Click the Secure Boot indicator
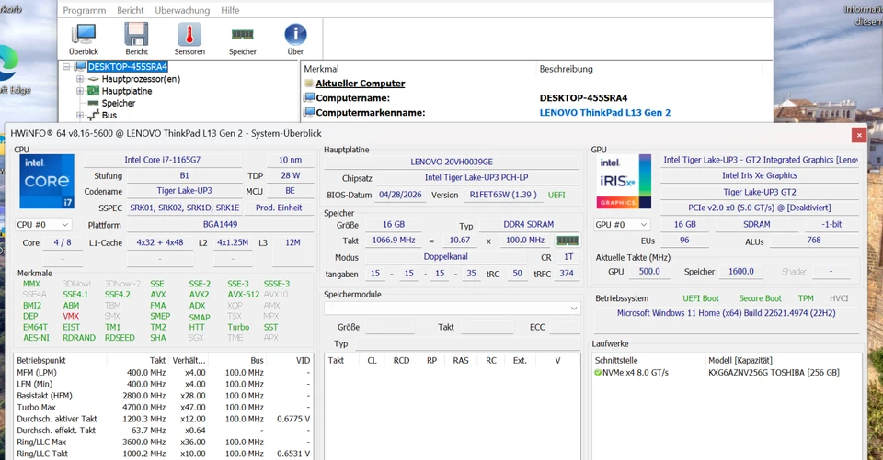This screenshot has width=883, height=460. tap(761, 298)
